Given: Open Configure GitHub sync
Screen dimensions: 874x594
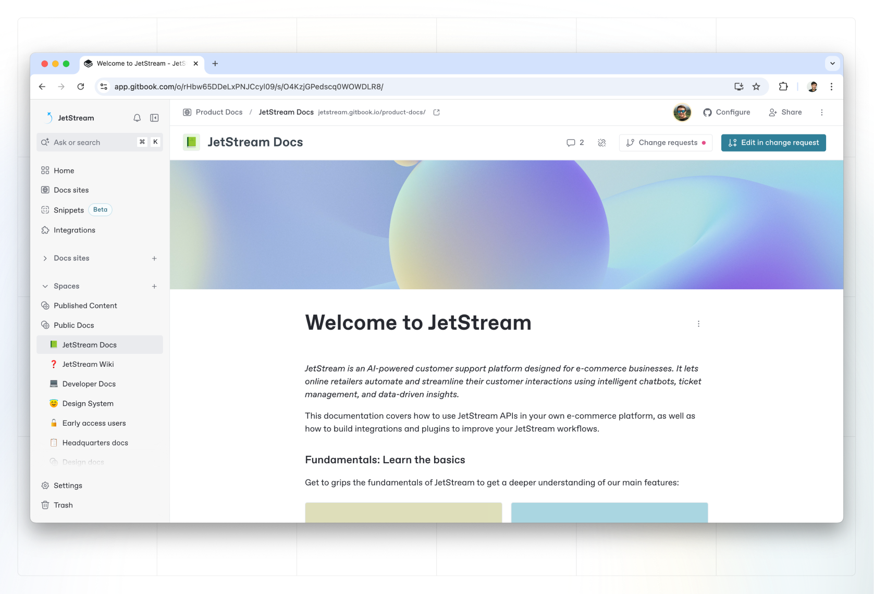Looking at the screenshot, I should click(727, 113).
